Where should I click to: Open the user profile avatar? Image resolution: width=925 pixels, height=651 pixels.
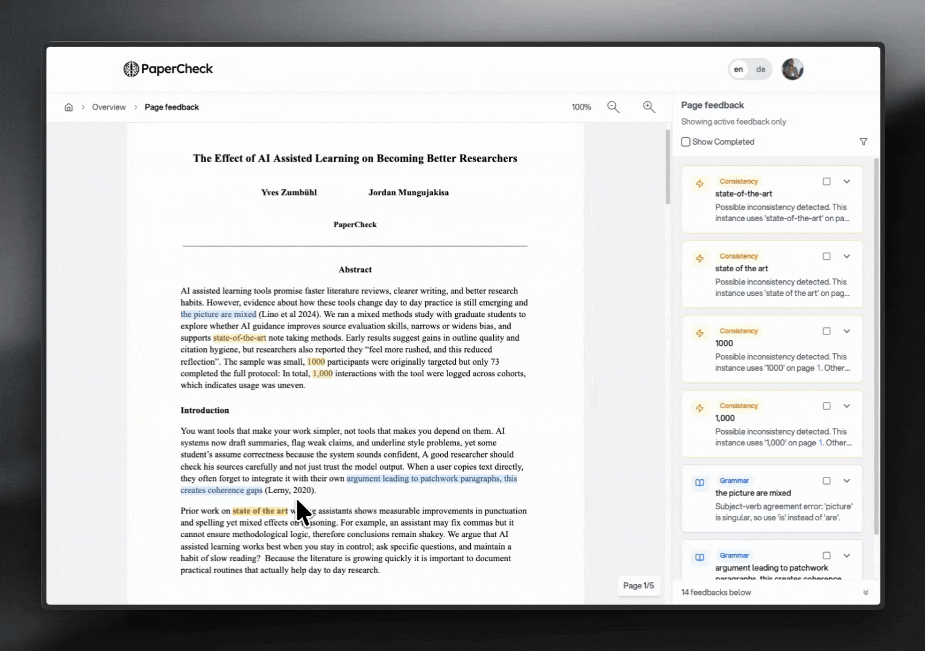coord(792,69)
